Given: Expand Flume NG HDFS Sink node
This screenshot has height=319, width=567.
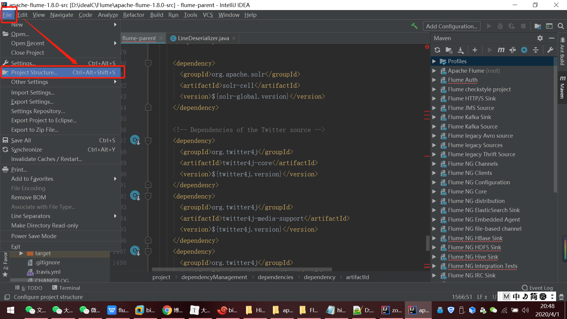Looking at the screenshot, I should click(x=434, y=247).
